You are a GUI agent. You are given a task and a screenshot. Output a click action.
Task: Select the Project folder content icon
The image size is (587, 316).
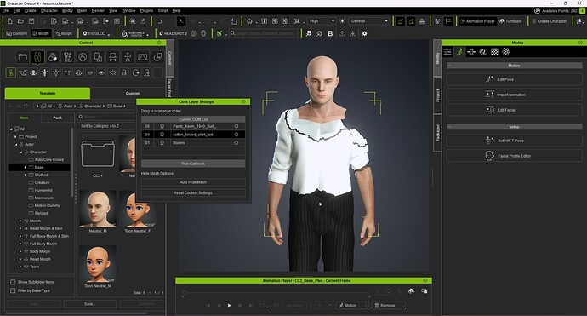click(23, 57)
